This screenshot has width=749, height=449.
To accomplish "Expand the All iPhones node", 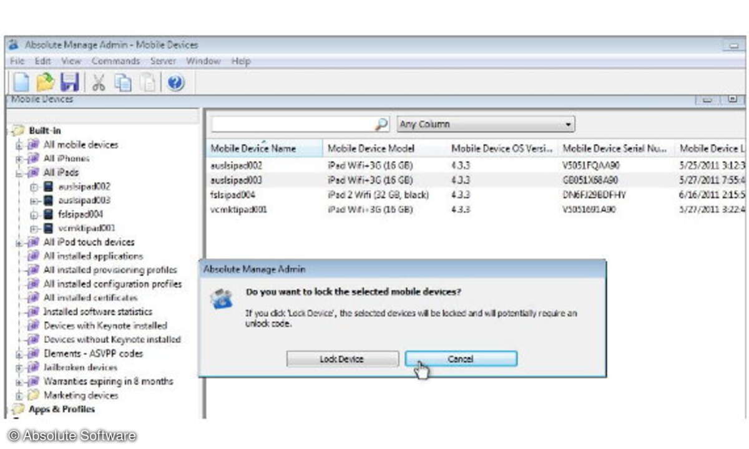I will 19,158.
